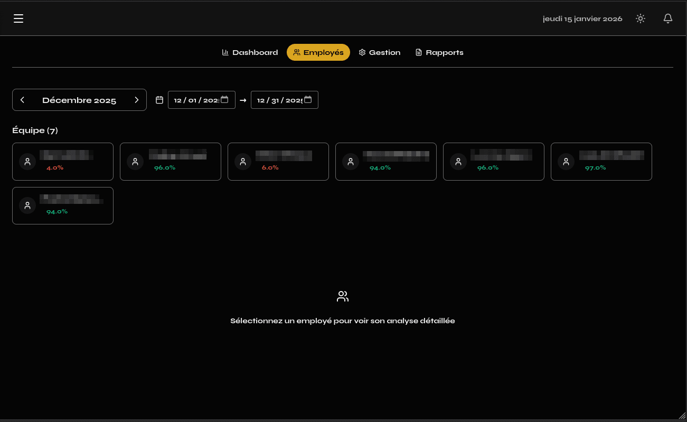The width and height of the screenshot is (687, 422).
Task: Open the hamburger menu
Action: pyautogui.click(x=18, y=18)
